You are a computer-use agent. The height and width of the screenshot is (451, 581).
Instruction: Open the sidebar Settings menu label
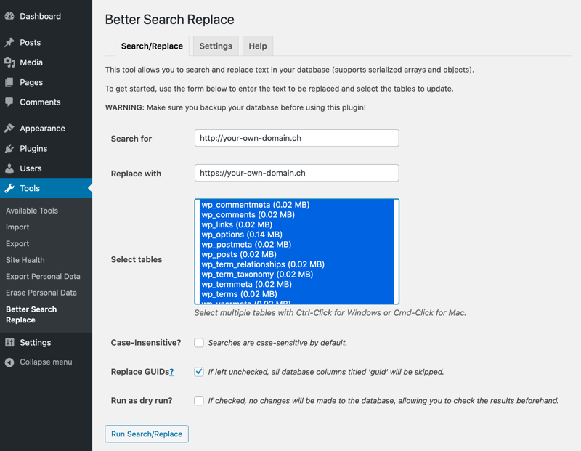(x=35, y=342)
